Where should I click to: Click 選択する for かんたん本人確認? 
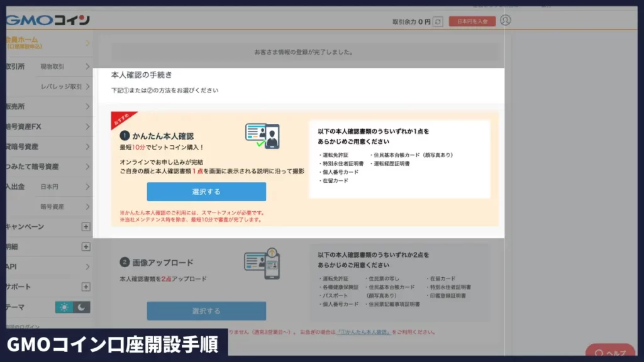coord(206,192)
